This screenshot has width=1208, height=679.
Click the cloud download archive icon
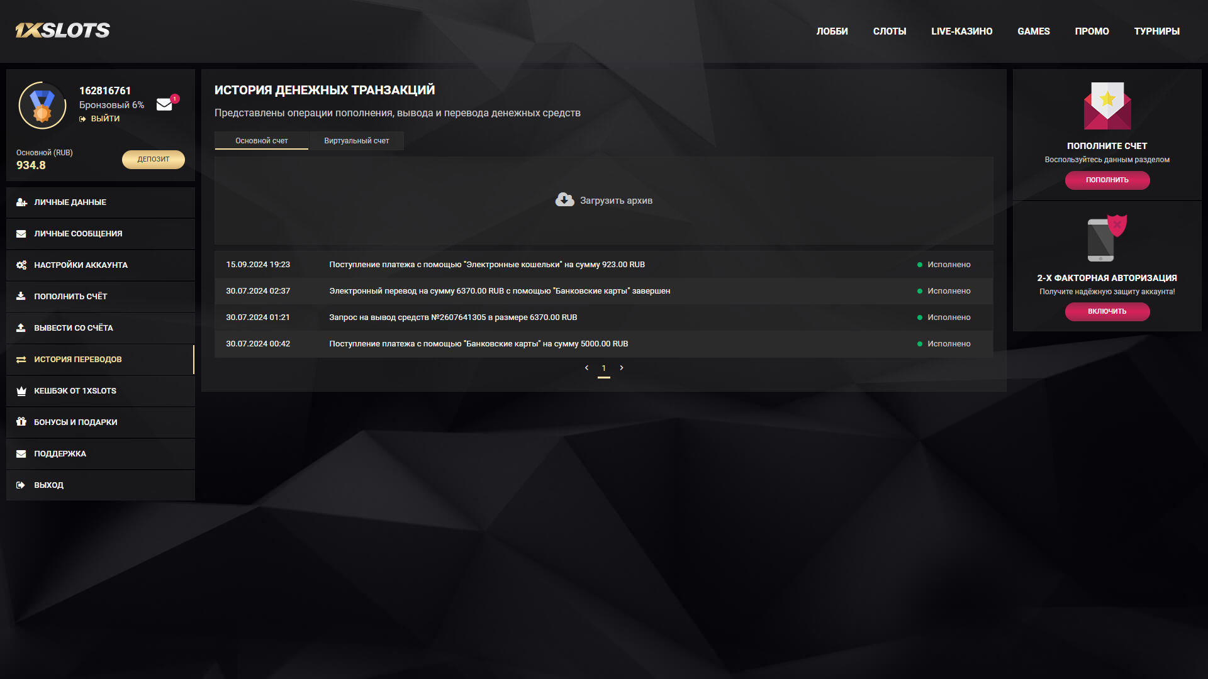(x=564, y=200)
